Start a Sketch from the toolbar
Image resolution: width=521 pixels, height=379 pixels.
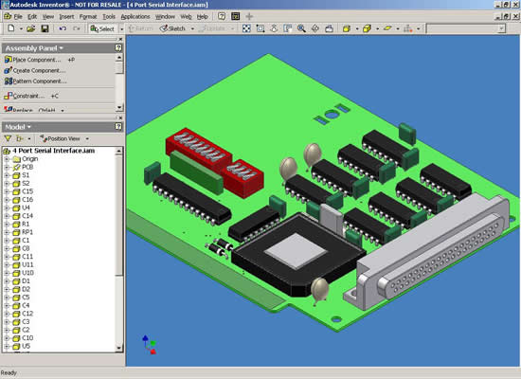172,28
